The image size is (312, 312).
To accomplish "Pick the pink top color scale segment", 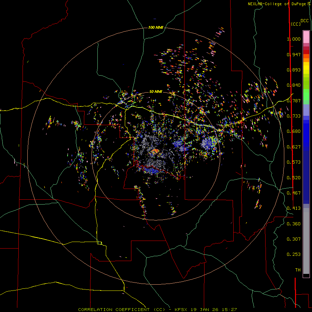I will point(306,37).
